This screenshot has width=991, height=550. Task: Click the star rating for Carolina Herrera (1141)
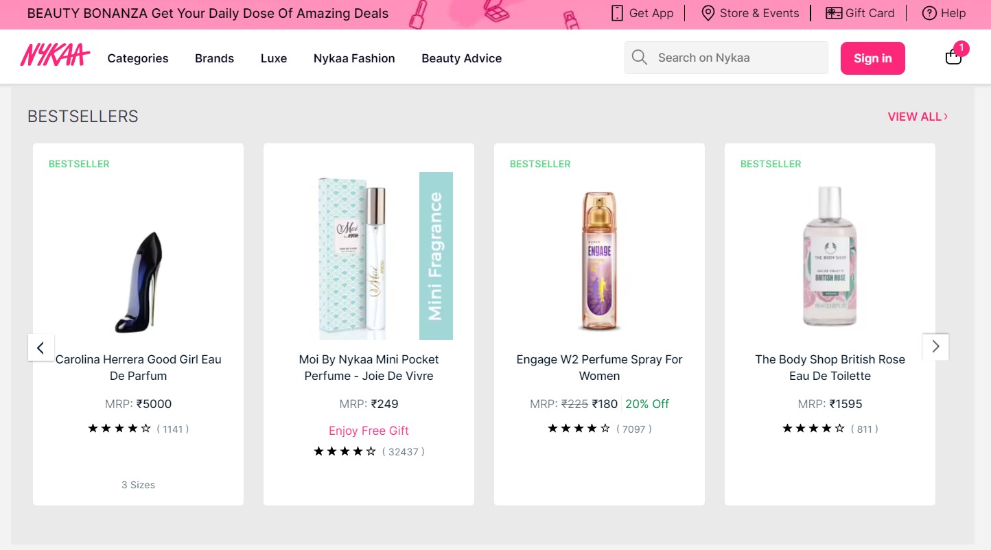[x=119, y=429]
